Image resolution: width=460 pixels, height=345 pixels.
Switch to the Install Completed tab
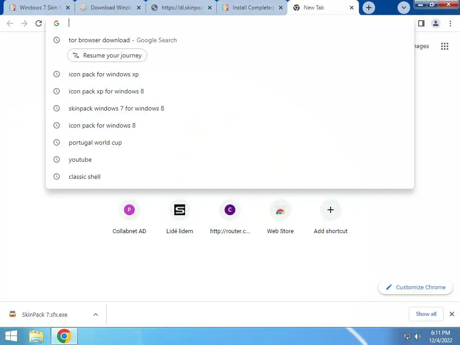[x=252, y=8]
